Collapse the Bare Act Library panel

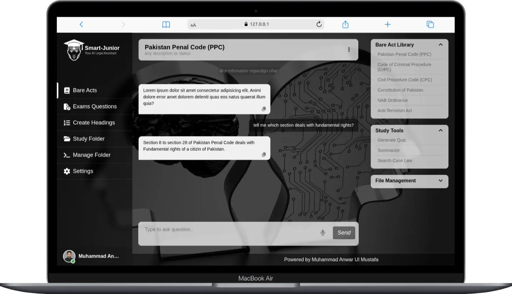(441, 45)
